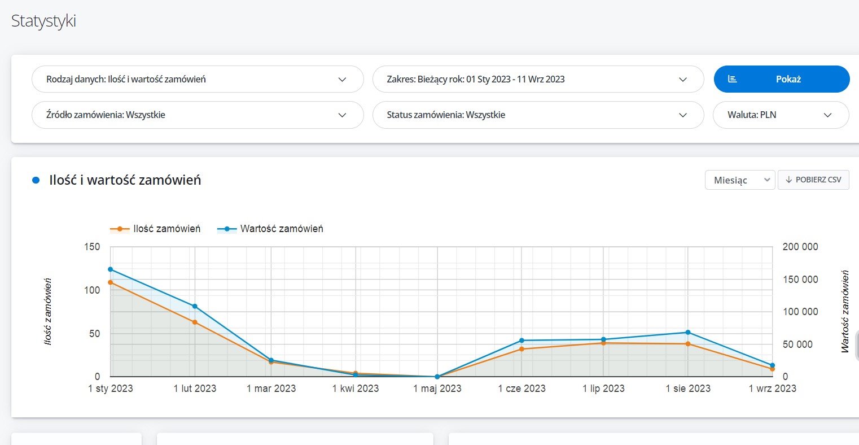Expand the Zakres date range dropdown
This screenshot has width=859, height=445.
click(x=538, y=79)
